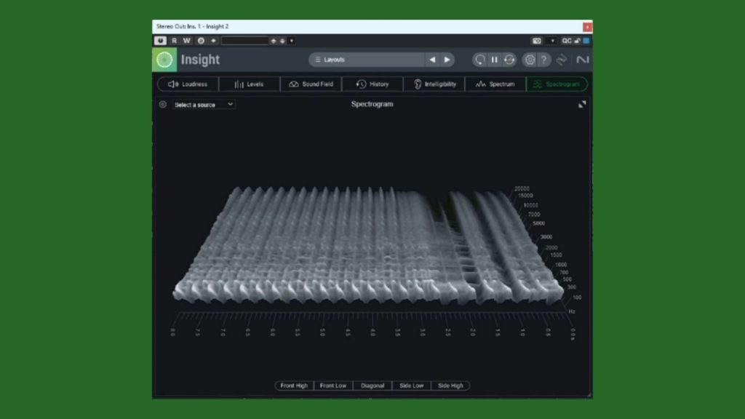Click the plugin snapshot camera icon
The height and width of the screenshot is (419, 745).
tap(537, 41)
